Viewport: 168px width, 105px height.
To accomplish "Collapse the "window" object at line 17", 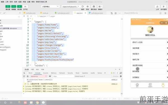I will 30,65.
